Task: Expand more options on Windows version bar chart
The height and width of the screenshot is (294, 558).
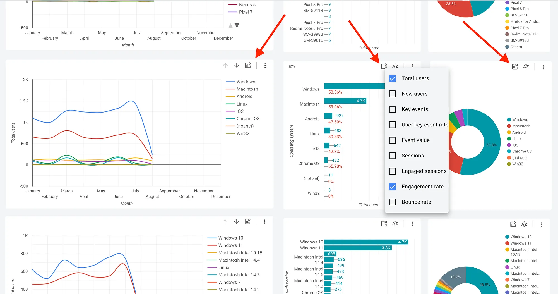Action: (412, 224)
